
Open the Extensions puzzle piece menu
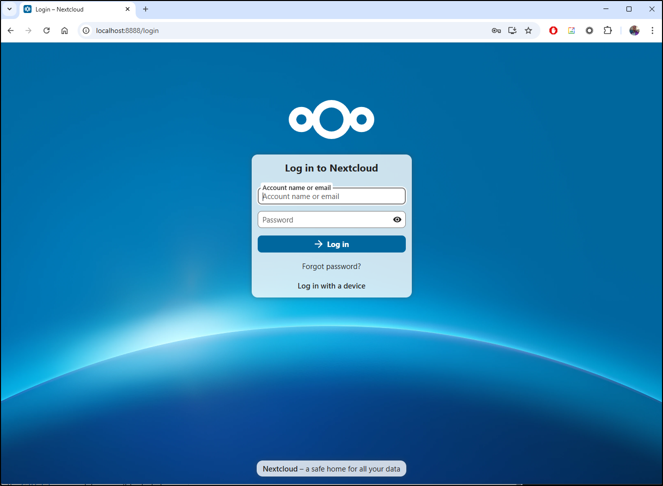pyautogui.click(x=607, y=30)
